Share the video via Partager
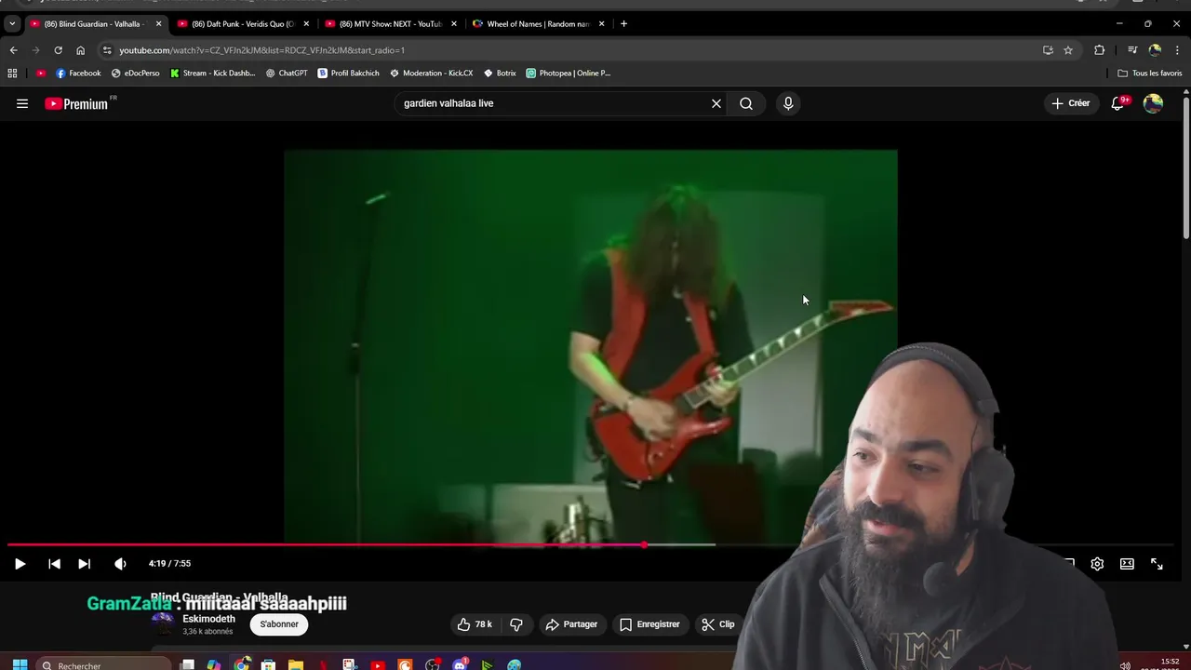Screen dimensions: 1191x670 click(571, 624)
